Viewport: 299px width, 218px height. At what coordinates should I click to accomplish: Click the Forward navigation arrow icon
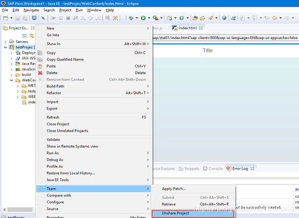coord(287,18)
